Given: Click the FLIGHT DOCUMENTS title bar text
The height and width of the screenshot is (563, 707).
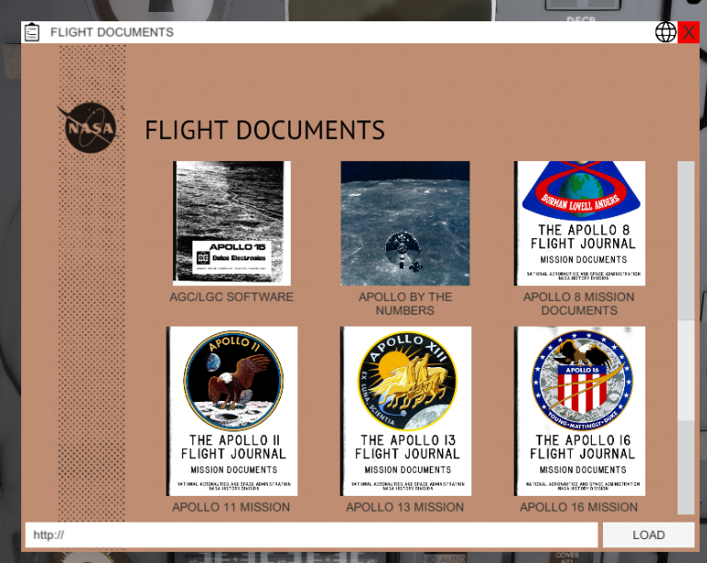Looking at the screenshot, I should click(111, 32).
